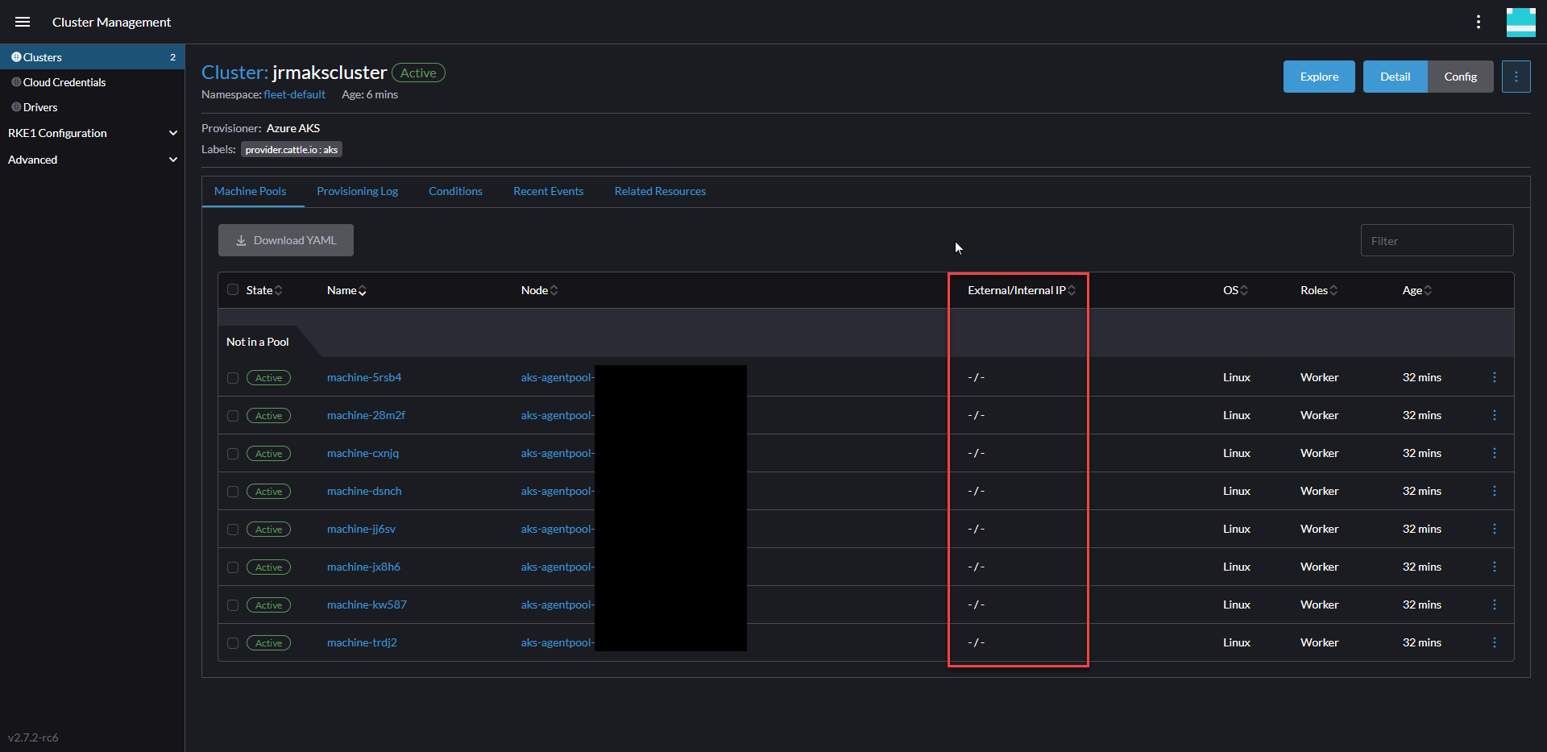Check the select-all machines checkbox
Viewport: 1547px width, 752px height.
[x=232, y=289]
